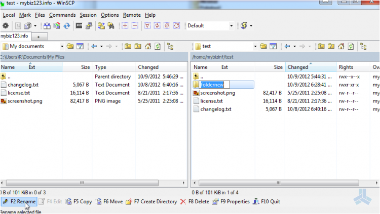Go to root directory in remote panel
This screenshot has height=214, width=380.
tap(331, 46)
